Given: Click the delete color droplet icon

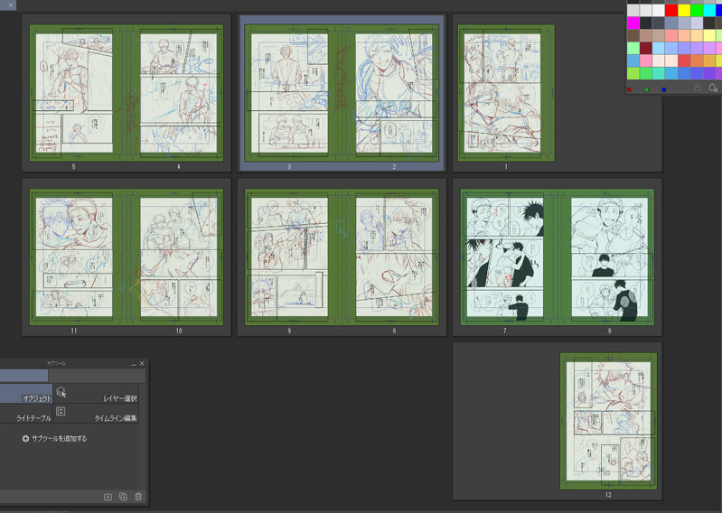Looking at the screenshot, I should tap(713, 88).
